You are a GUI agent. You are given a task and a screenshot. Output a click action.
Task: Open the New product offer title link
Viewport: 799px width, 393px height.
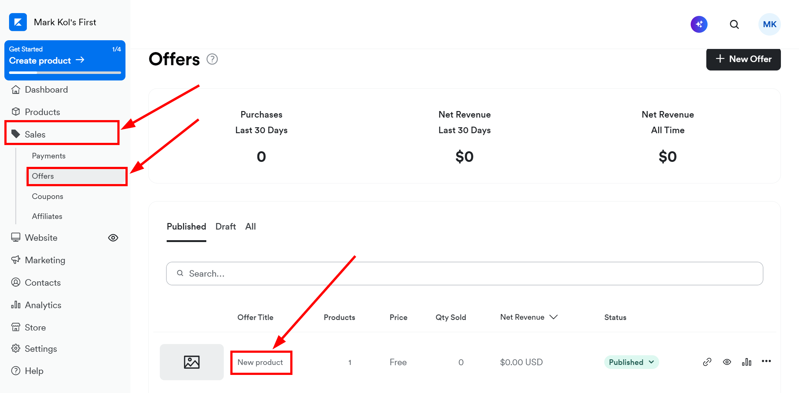coord(260,362)
